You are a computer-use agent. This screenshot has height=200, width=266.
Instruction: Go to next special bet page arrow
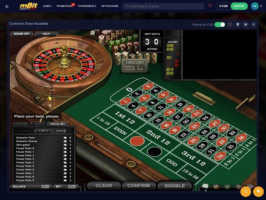coord(61,131)
